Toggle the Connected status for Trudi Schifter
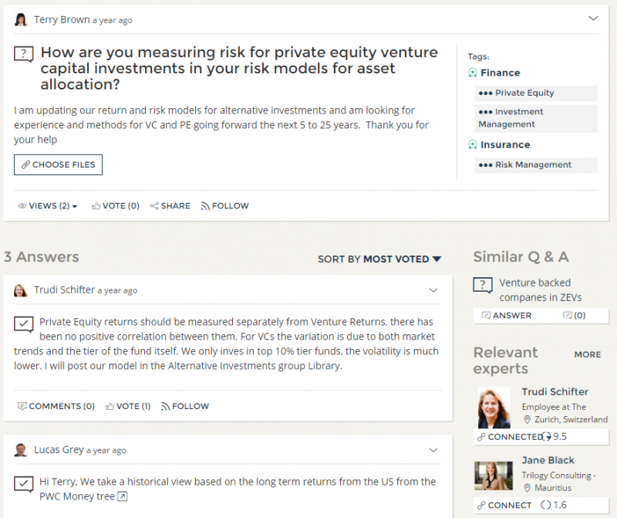Screen dimensions: 617x518 coord(511,436)
